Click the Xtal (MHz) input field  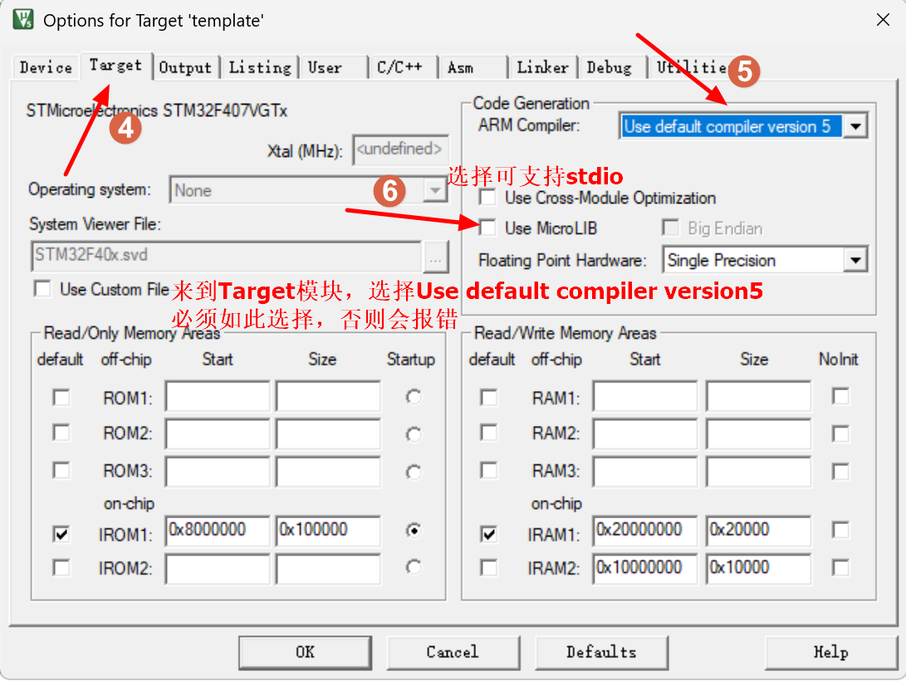400,149
